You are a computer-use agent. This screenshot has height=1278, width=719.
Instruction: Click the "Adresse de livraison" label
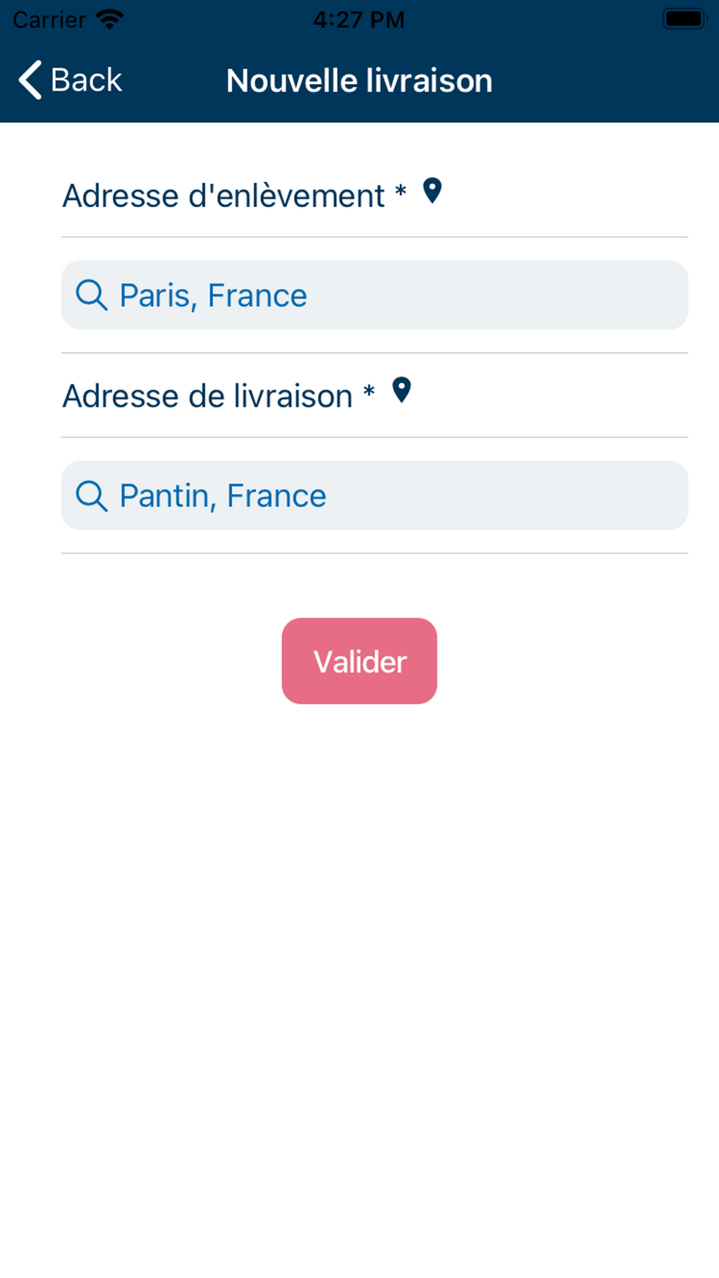coord(208,396)
